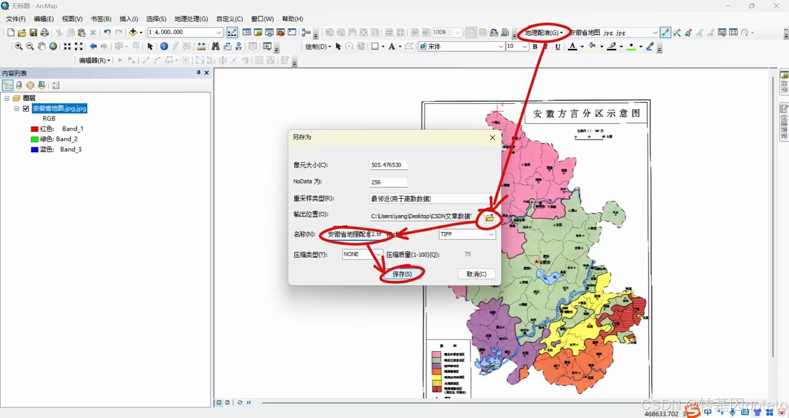Toggle the Editor toolbar icon
The height and width of the screenshot is (418, 789).
tap(232, 32)
